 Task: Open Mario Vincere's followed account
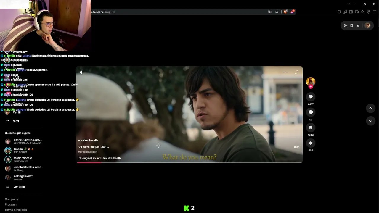[23, 159]
